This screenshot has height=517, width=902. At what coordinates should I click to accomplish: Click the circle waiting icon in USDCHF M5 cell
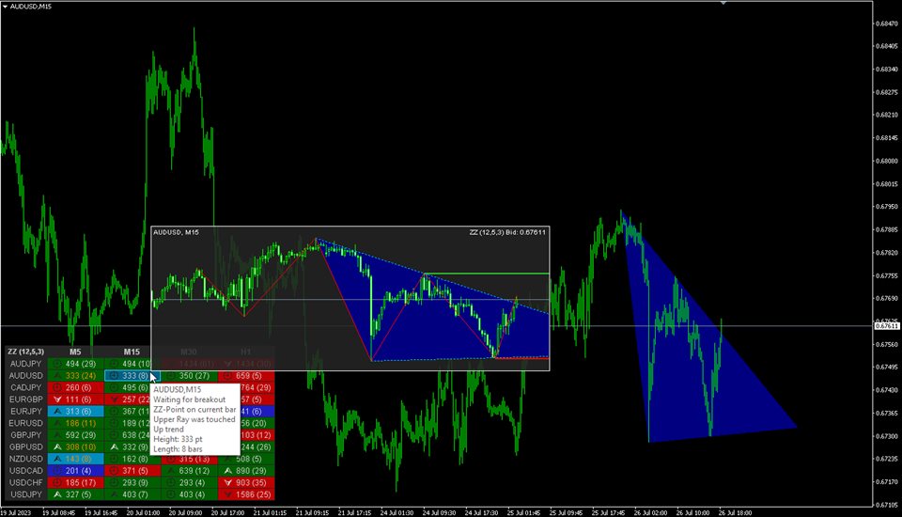click(57, 482)
